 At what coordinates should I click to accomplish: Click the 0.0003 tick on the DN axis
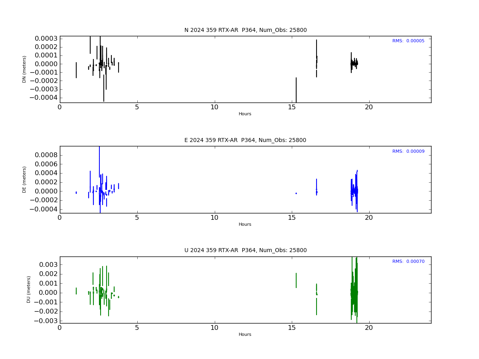click(x=46, y=39)
